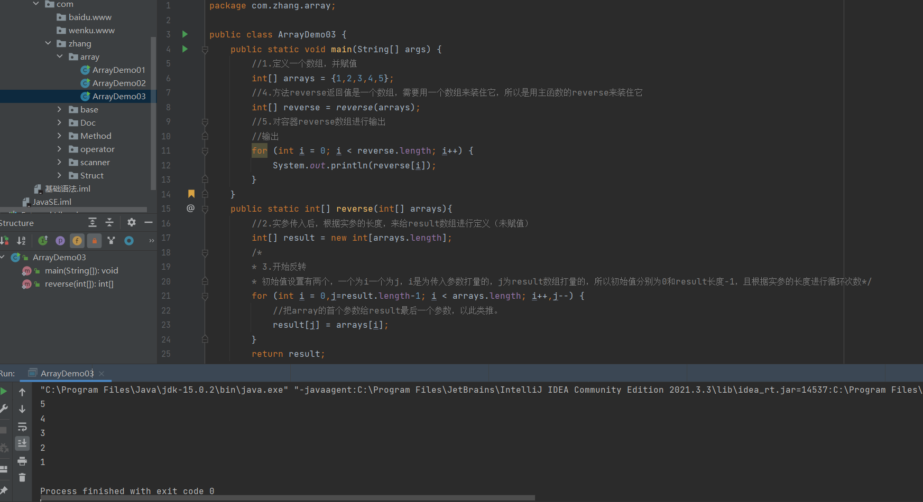Click the JavaSE.iml file icon
Viewport: 923px width, 502px height.
click(26, 202)
